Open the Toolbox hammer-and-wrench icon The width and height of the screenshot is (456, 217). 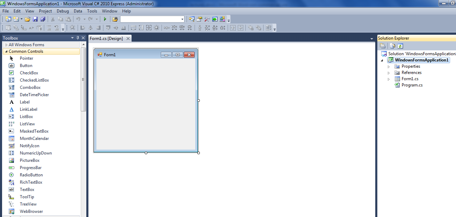[207, 19]
